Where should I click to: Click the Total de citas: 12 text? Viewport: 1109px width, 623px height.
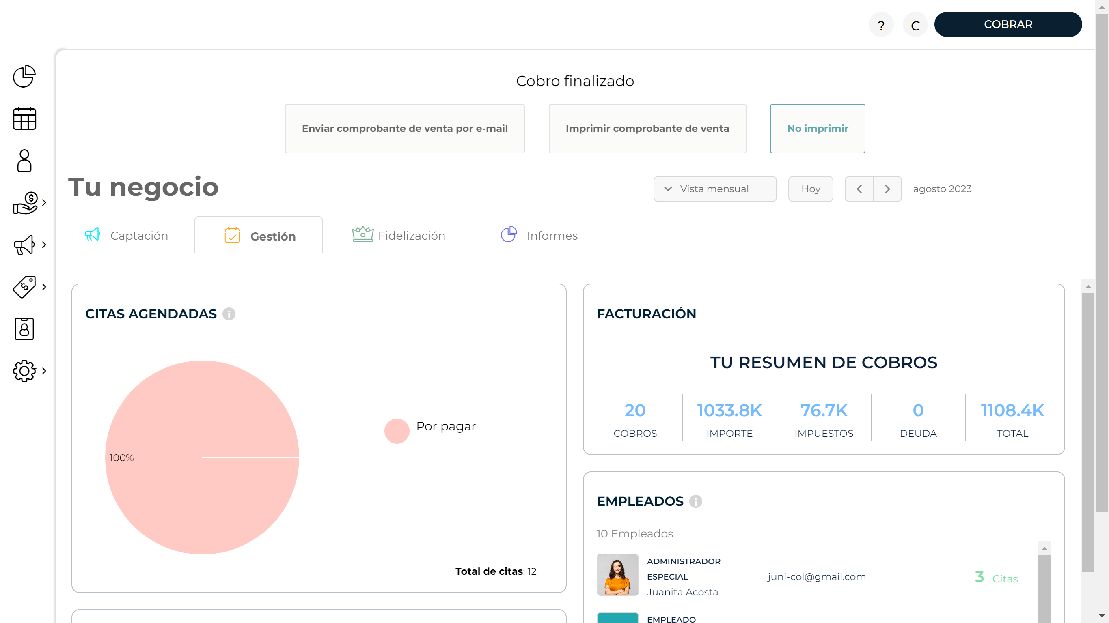(496, 571)
